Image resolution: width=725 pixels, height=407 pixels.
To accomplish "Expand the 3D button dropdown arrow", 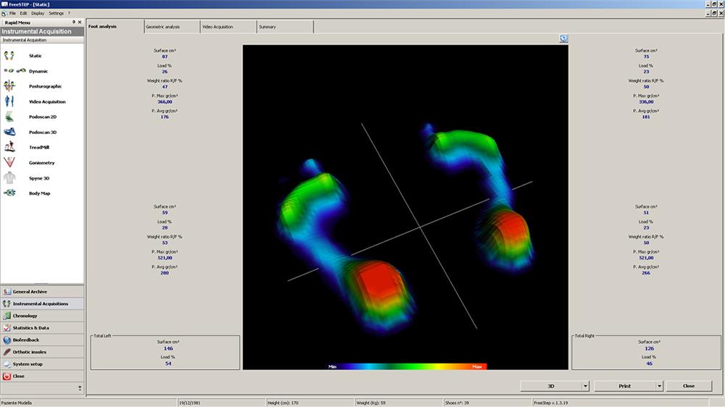I will [585, 386].
